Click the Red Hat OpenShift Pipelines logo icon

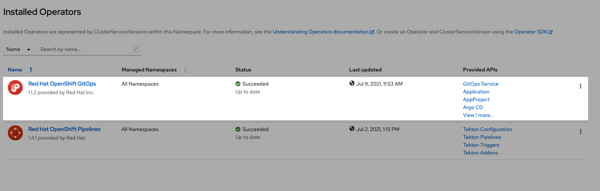[x=15, y=133]
